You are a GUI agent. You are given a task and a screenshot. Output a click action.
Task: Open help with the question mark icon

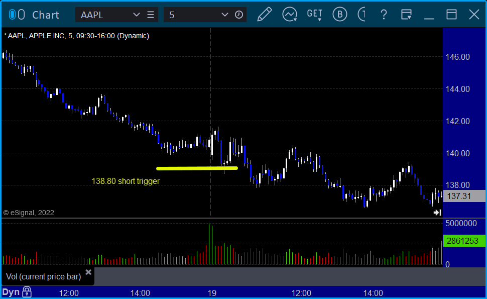384,15
